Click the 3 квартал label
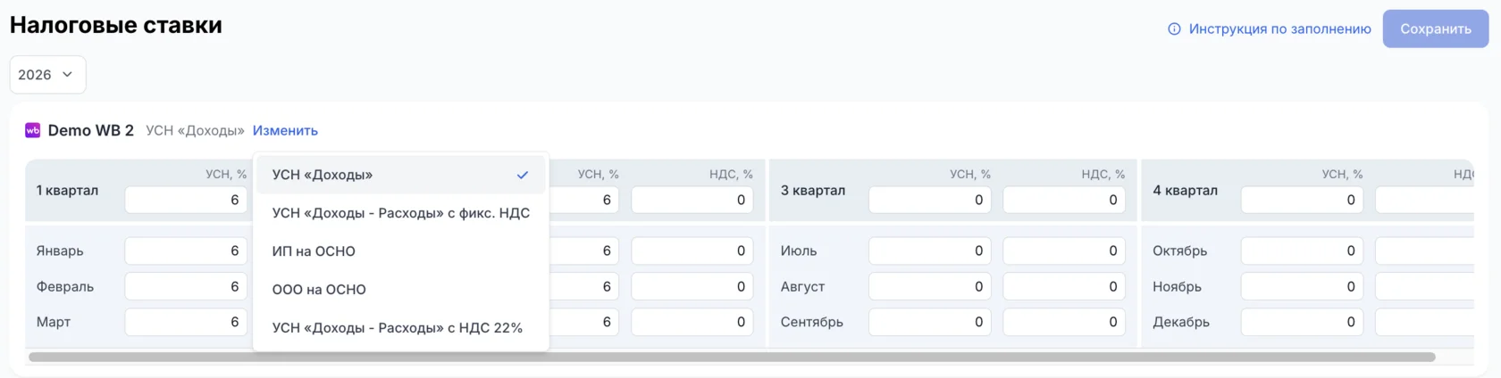Image resolution: width=1501 pixels, height=378 pixels. coord(812,190)
